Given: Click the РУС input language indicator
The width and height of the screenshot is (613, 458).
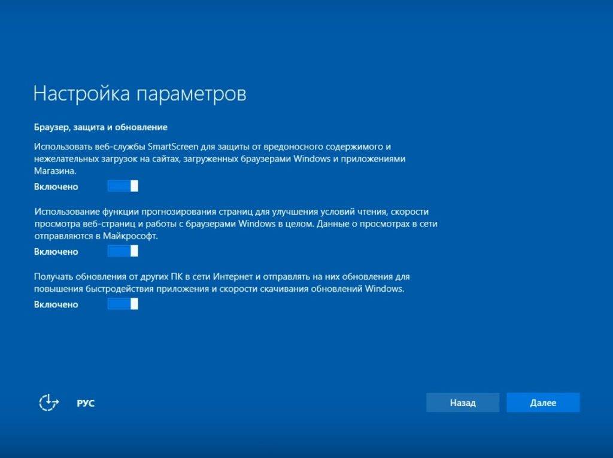Looking at the screenshot, I should point(86,403).
